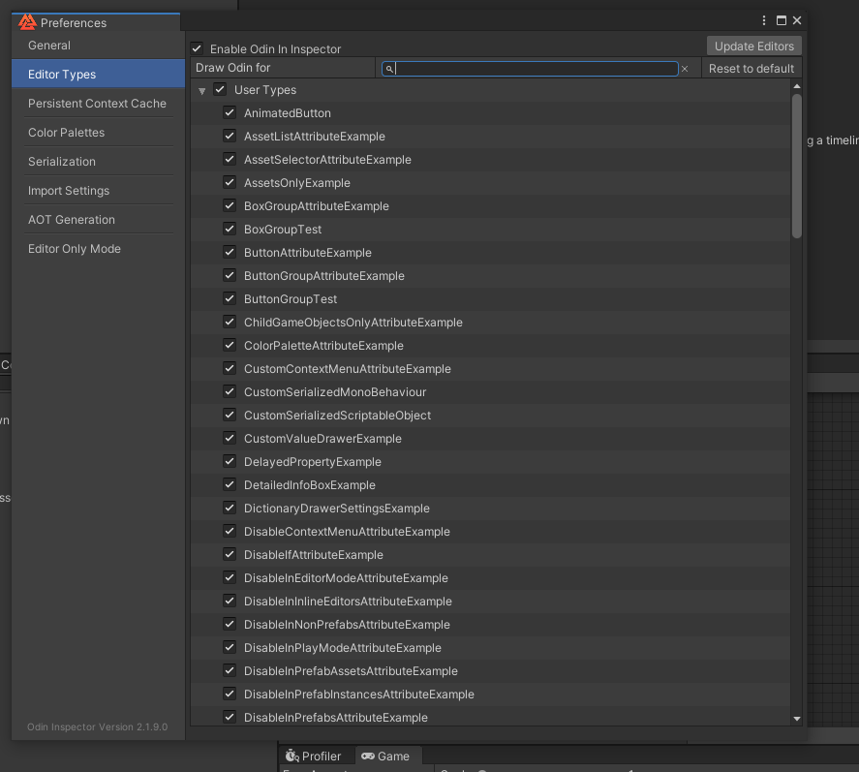Select Color Palettes in the sidebar

coord(66,133)
